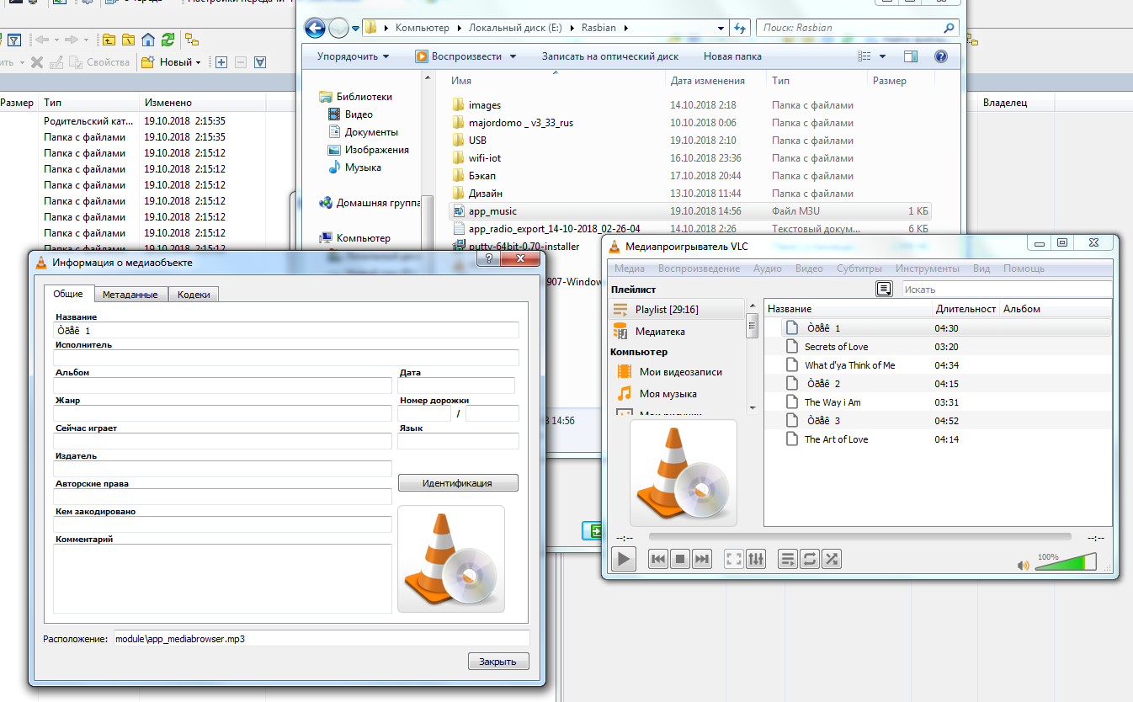The height and width of the screenshot is (702, 1133).
Task: Toggle shuffle random playback in VLC
Action: pyautogui.click(x=831, y=559)
